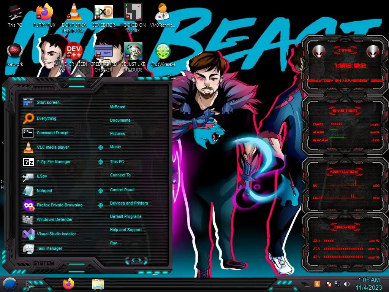Launch 7-Zip File Manager
The image size is (389, 292).
click(x=47, y=162)
